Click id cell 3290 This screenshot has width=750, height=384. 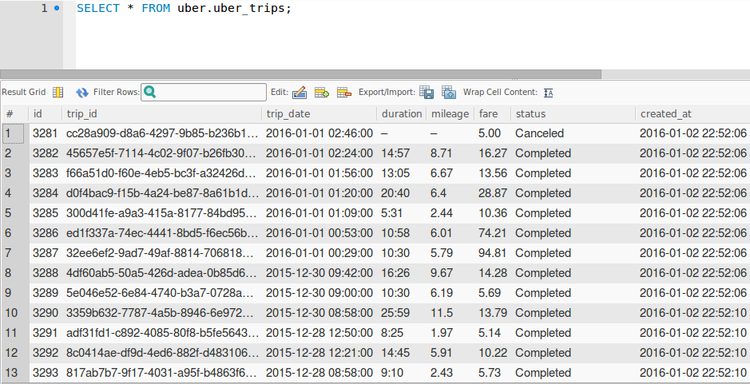coord(46,313)
